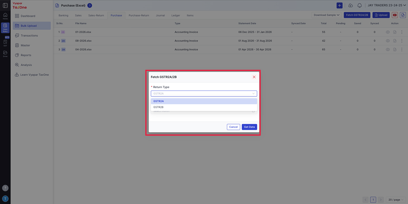Open Drive in the left rail
This screenshot has height=204, width=408.
[x=5, y=54]
